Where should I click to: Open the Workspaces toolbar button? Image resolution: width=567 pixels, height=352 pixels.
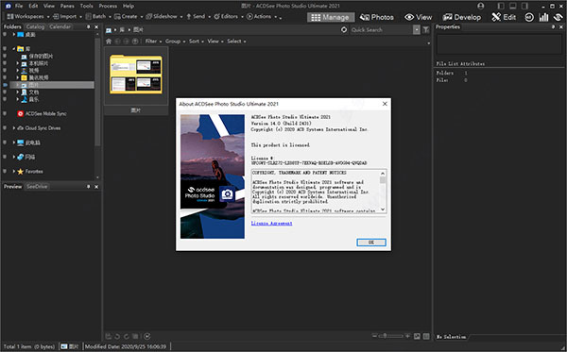pos(27,17)
